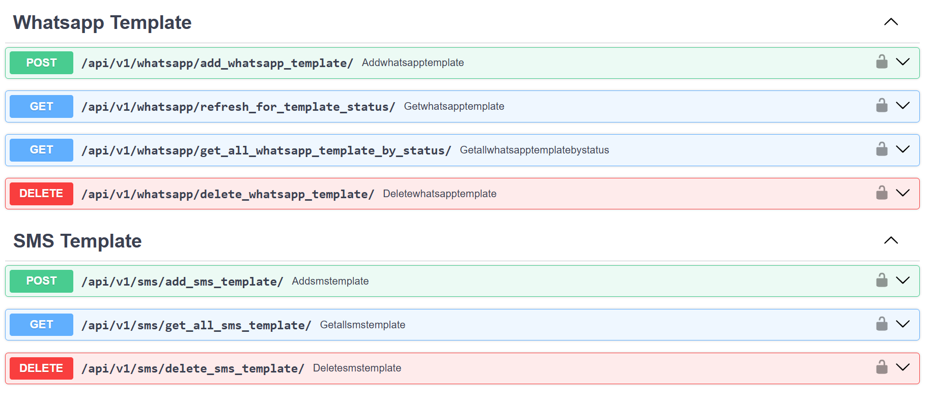The image size is (930, 404).
Task: Collapse the SMS Template section
Action: click(x=891, y=240)
